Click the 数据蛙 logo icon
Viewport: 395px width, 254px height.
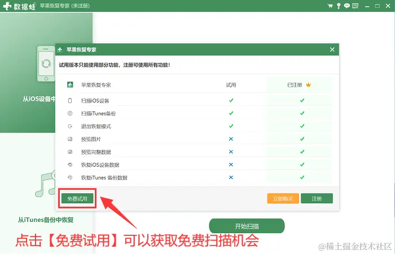[7, 6]
